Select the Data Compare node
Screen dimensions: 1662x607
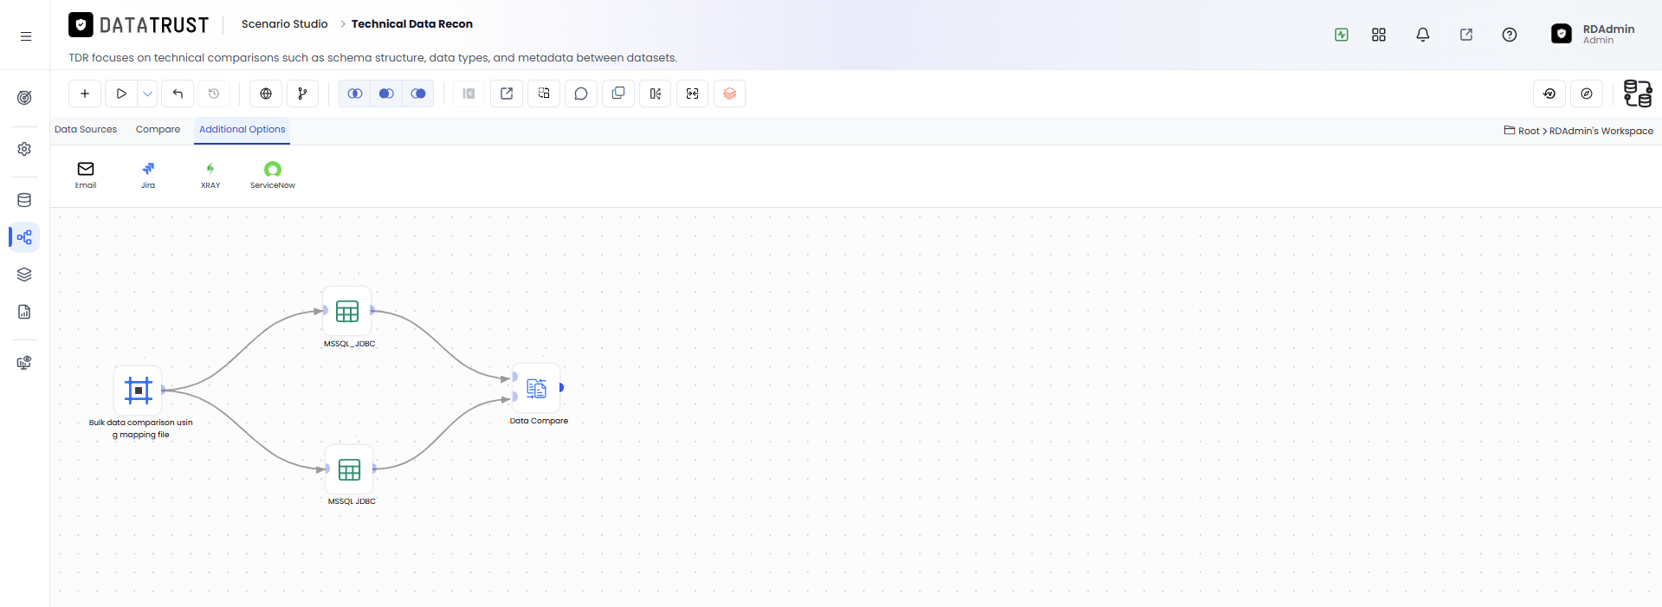pos(537,388)
